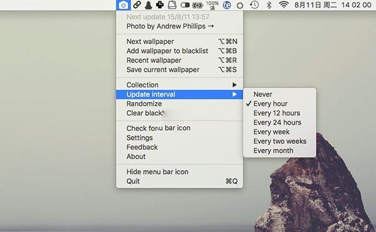Screen dimensions: 376x232
Task: Click the camera wallpaper app menu bar icon
Action: tap(123, 5)
